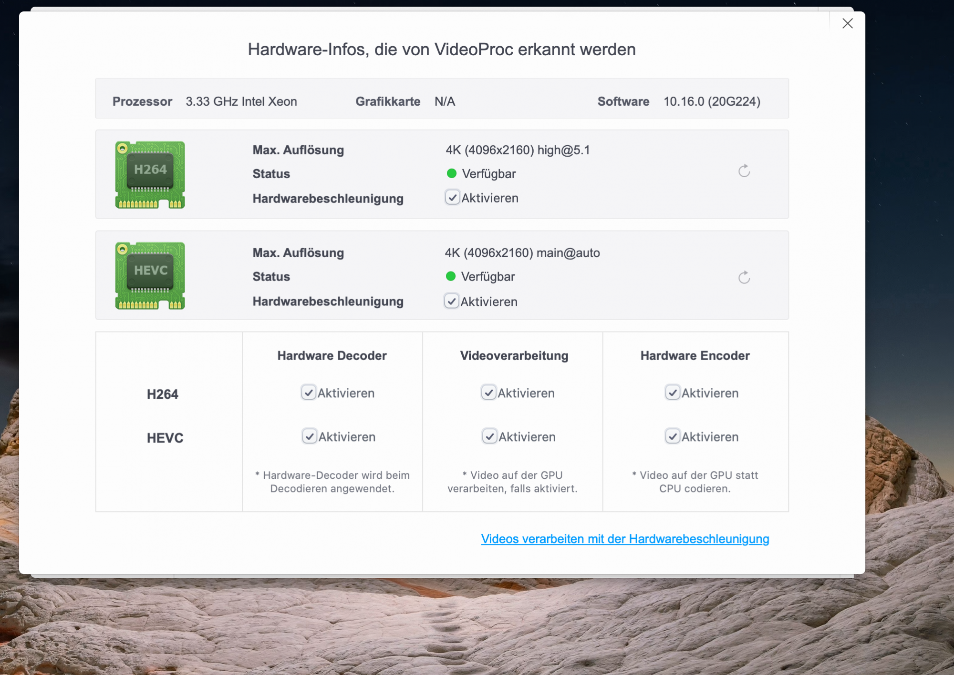
Task: Click the HEVC chip icon
Action: point(150,275)
